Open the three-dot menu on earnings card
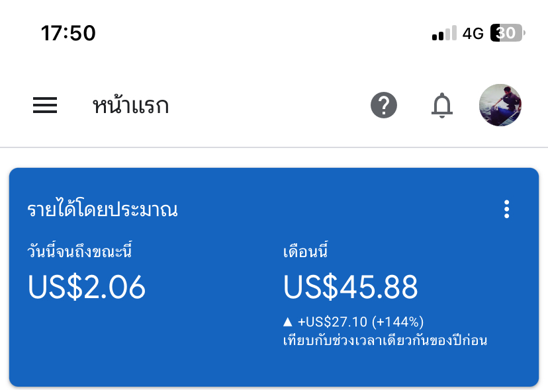The width and height of the screenshot is (548, 390). [507, 210]
